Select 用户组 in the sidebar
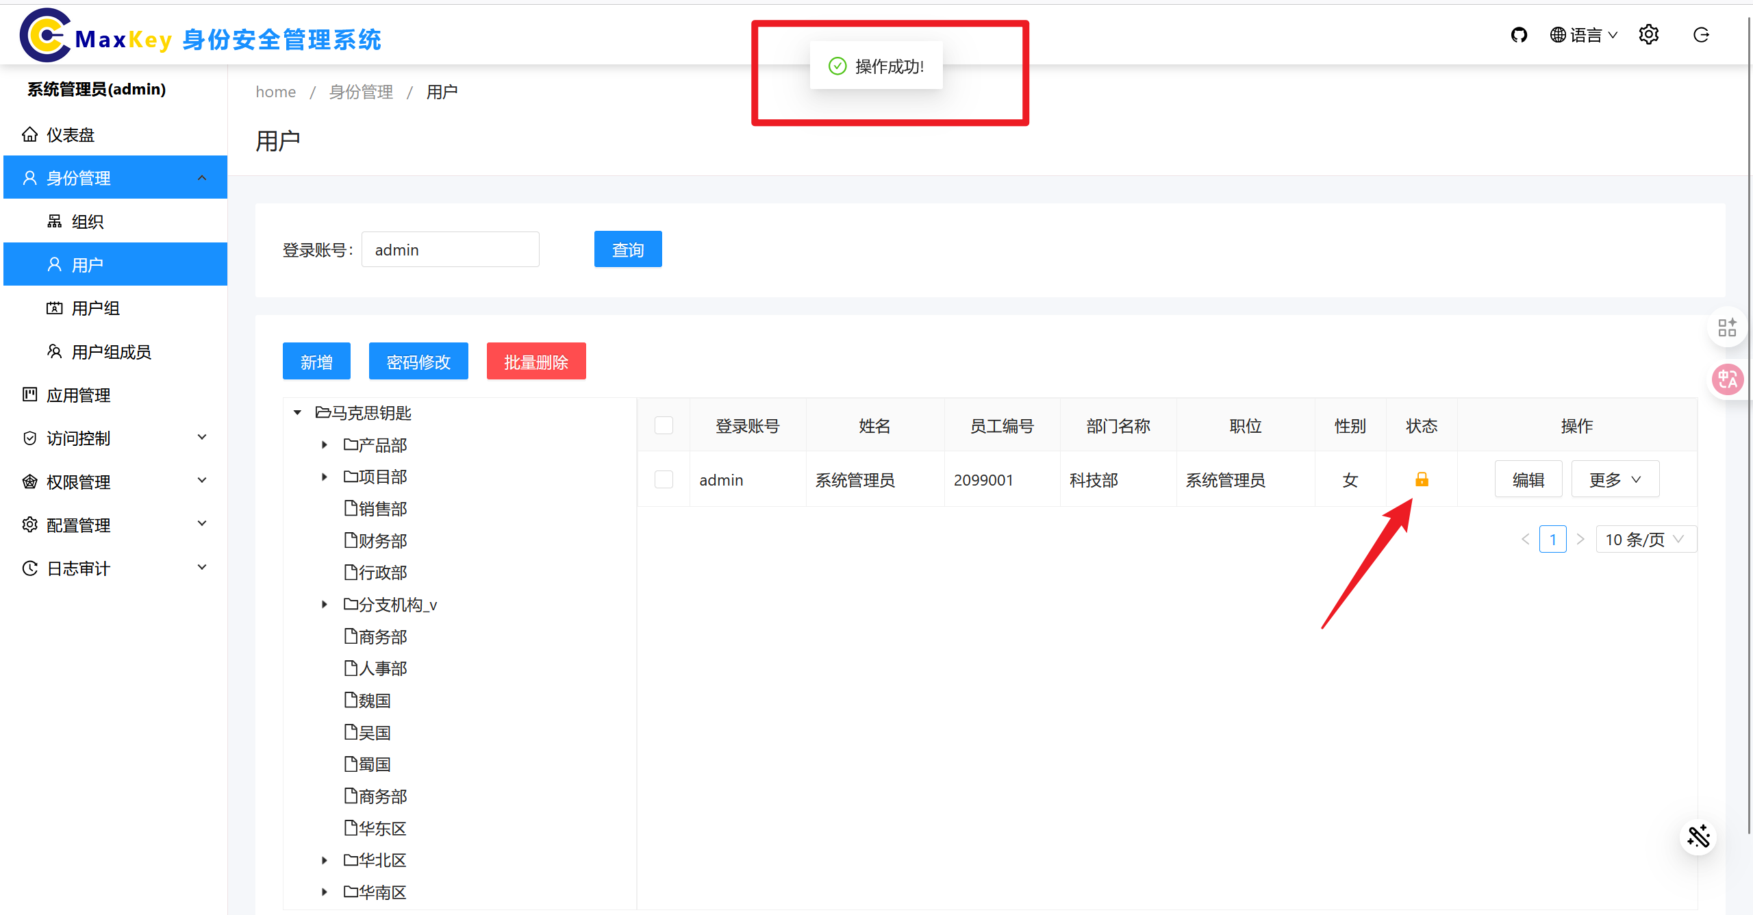This screenshot has height=915, width=1753. (x=96, y=308)
